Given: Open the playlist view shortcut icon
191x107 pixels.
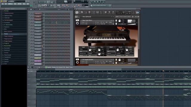Looking at the screenshot, I should [92, 1].
